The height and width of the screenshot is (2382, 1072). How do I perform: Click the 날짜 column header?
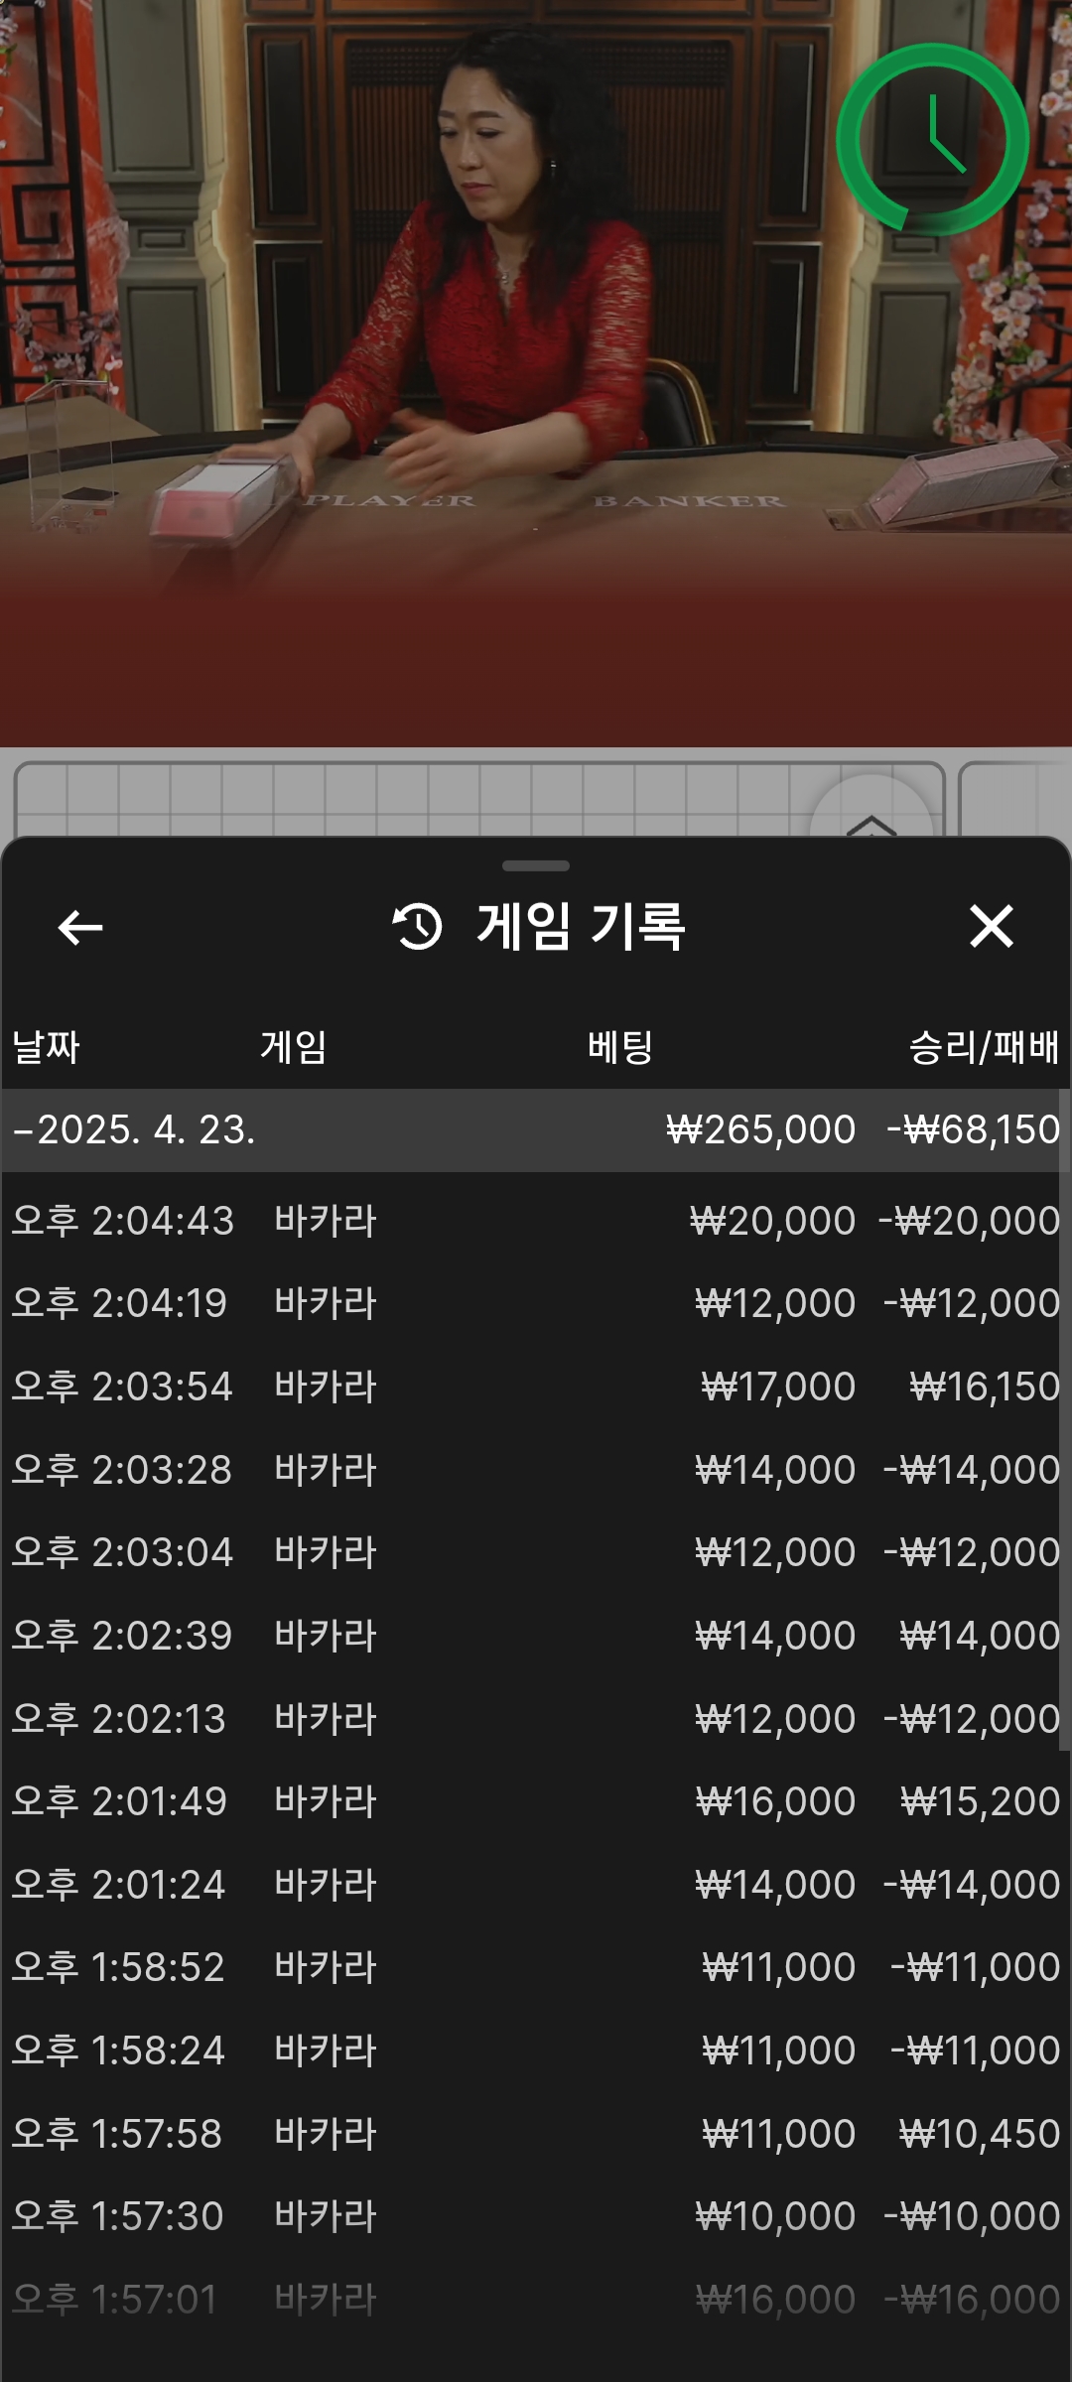click(x=46, y=1047)
